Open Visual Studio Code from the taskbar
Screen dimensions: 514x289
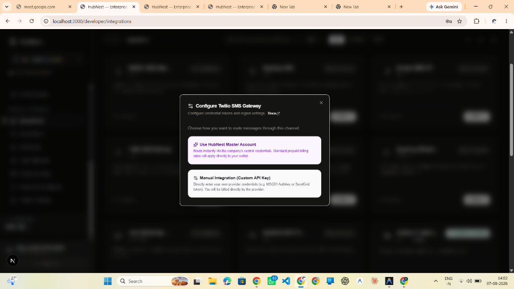click(x=286, y=281)
